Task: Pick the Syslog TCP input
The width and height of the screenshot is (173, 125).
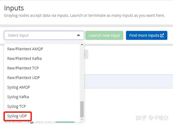Action: coord(17,106)
